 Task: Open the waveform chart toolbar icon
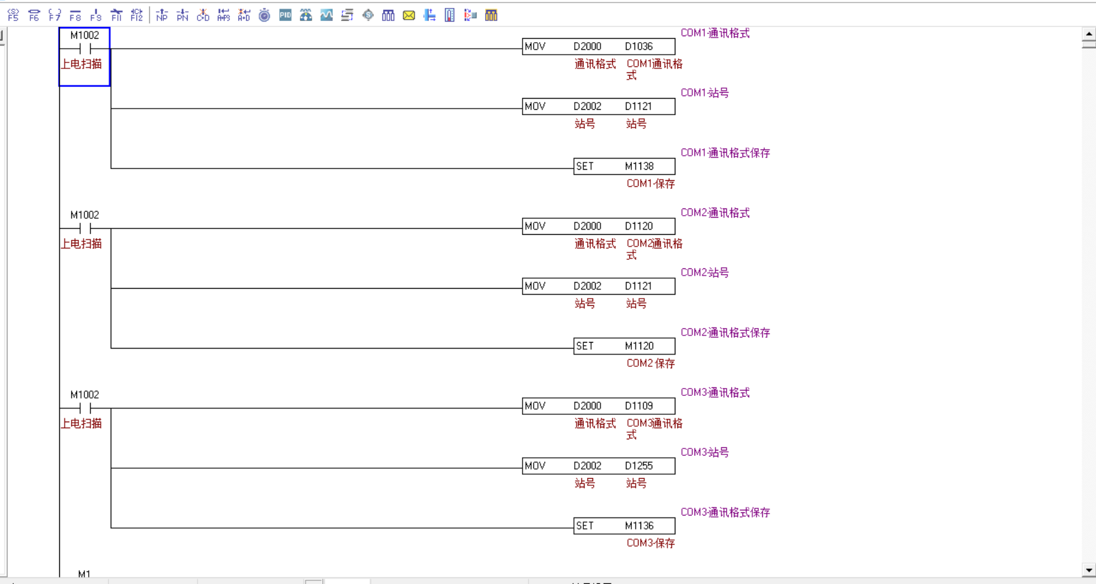pos(326,15)
